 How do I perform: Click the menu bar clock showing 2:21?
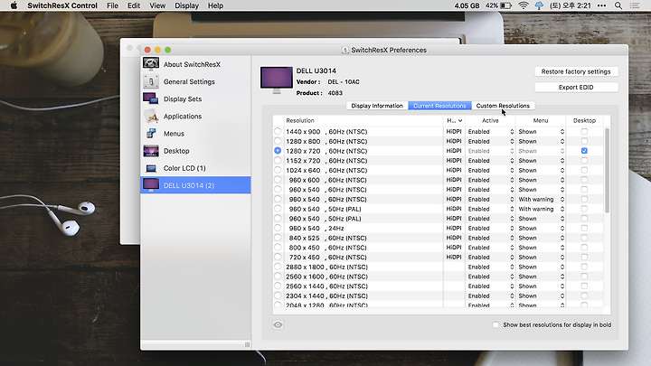[x=570, y=5]
